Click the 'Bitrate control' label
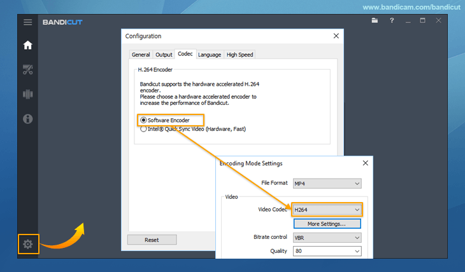The image size is (465, 272). click(270, 237)
